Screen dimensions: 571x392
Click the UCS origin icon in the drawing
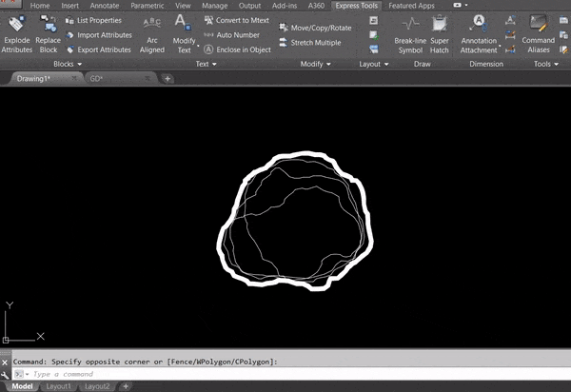(6, 340)
